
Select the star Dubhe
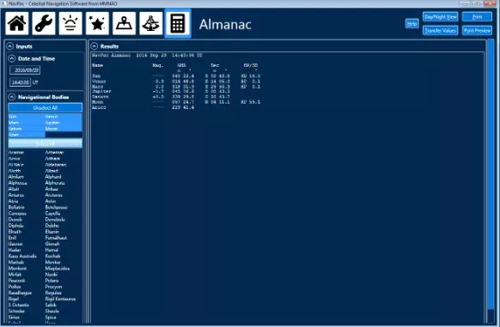(x=52, y=226)
